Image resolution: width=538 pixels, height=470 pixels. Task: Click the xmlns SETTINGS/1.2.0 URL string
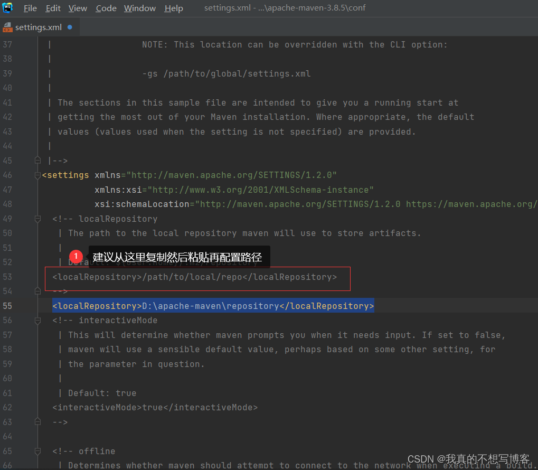tap(232, 175)
